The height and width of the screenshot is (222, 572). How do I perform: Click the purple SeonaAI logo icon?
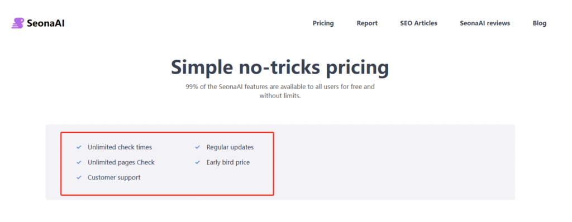[x=17, y=23]
